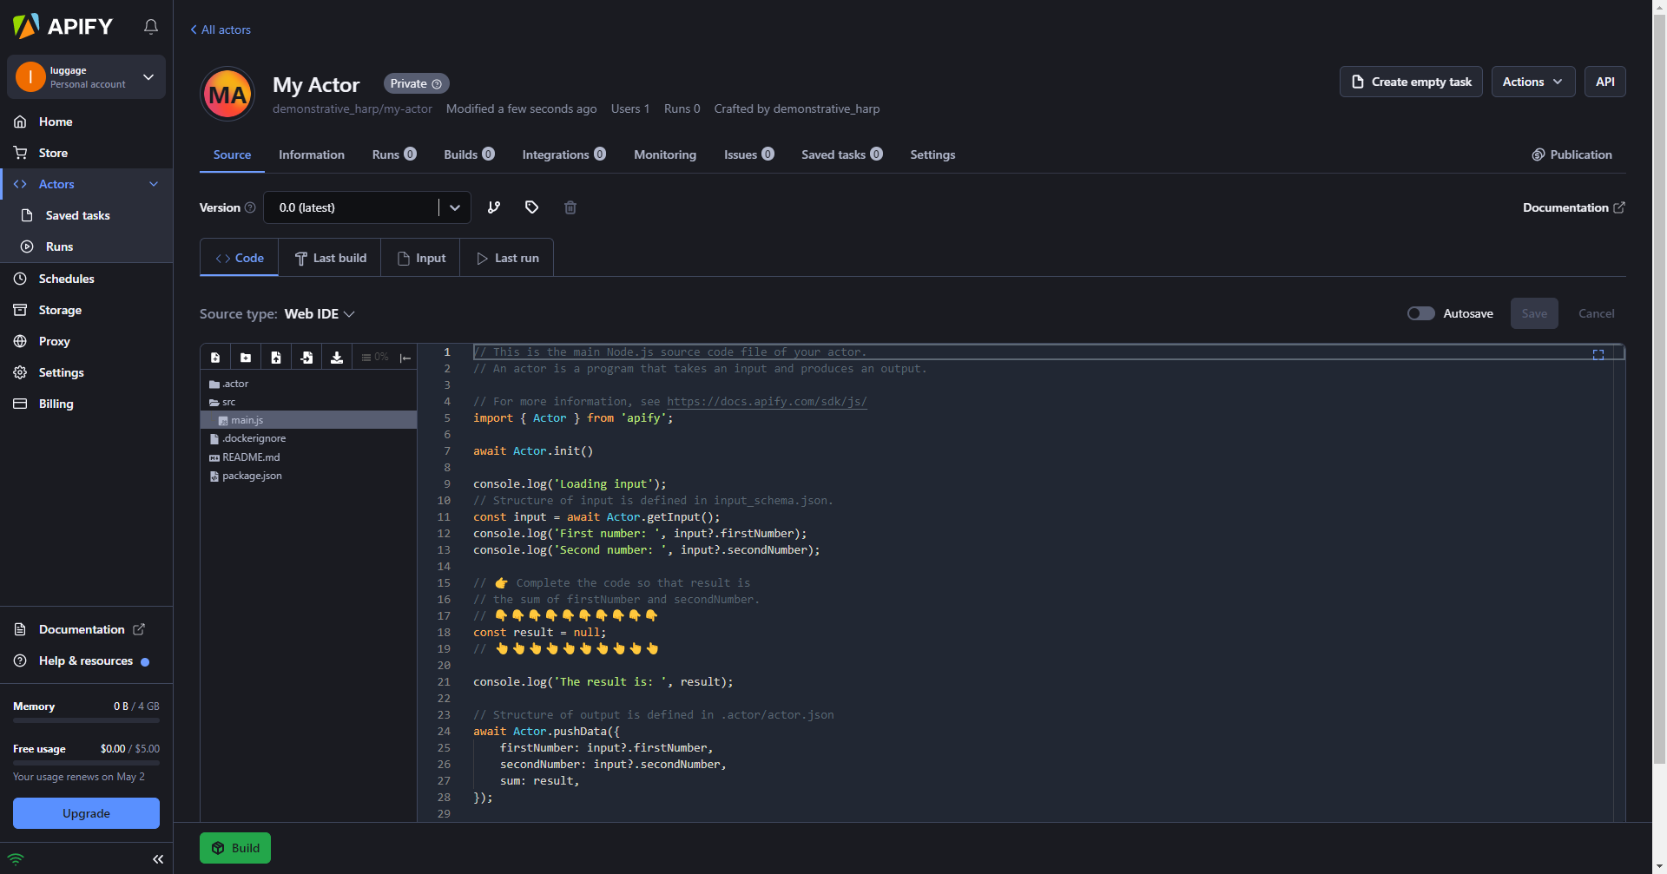This screenshot has width=1667, height=874.
Task: Open the notifications bell
Action: tap(151, 27)
